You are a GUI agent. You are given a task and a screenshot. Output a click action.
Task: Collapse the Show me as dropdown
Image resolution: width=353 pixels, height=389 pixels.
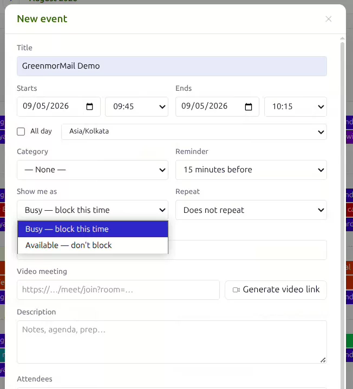coord(93,210)
